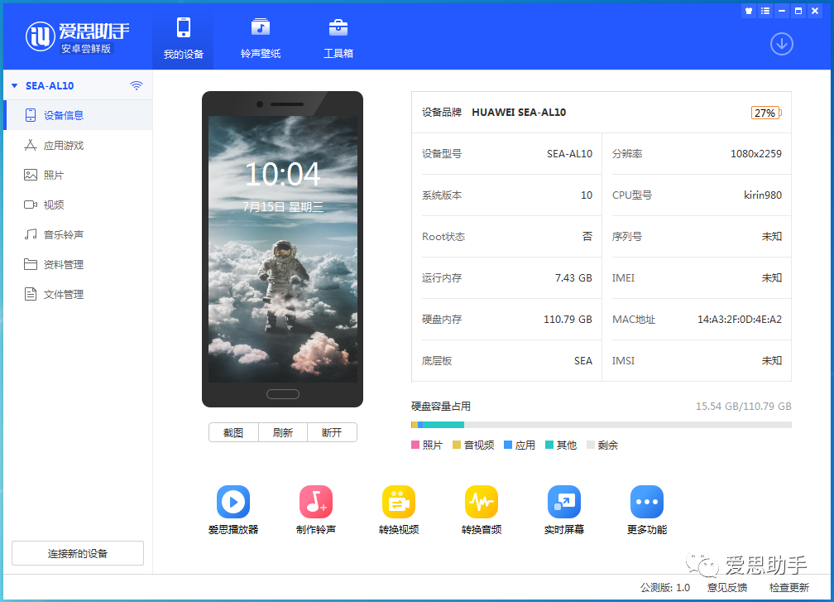Open 资料管理 in the sidebar
Viewport: 834px width, 602px height.
[78, 264]
